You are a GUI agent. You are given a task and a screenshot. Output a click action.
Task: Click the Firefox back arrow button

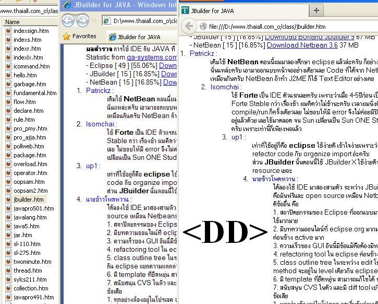point(189,26)
